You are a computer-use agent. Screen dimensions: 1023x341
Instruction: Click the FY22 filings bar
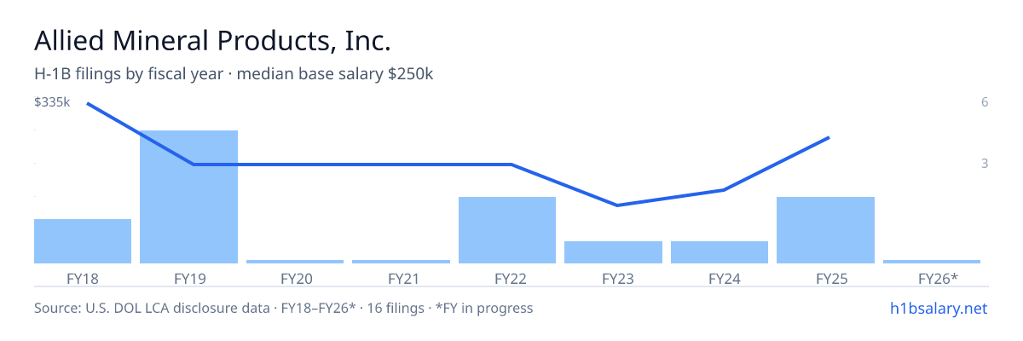tap(507, 230)
